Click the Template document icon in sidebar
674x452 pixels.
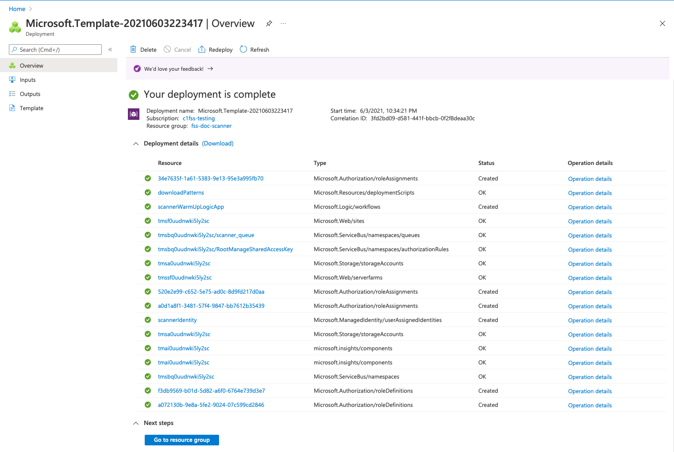[x=12, y=108]
